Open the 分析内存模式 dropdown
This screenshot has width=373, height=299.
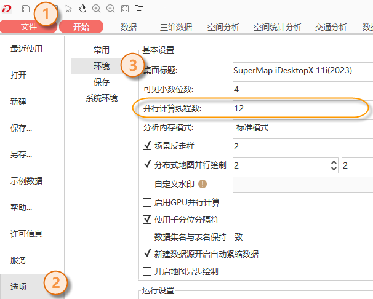302,128
